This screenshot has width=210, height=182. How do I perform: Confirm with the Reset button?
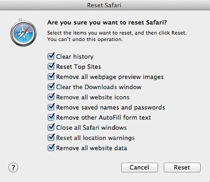[x=182, y=168]
